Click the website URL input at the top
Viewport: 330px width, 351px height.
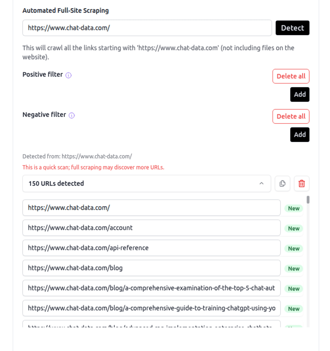(x=147, y=28)
